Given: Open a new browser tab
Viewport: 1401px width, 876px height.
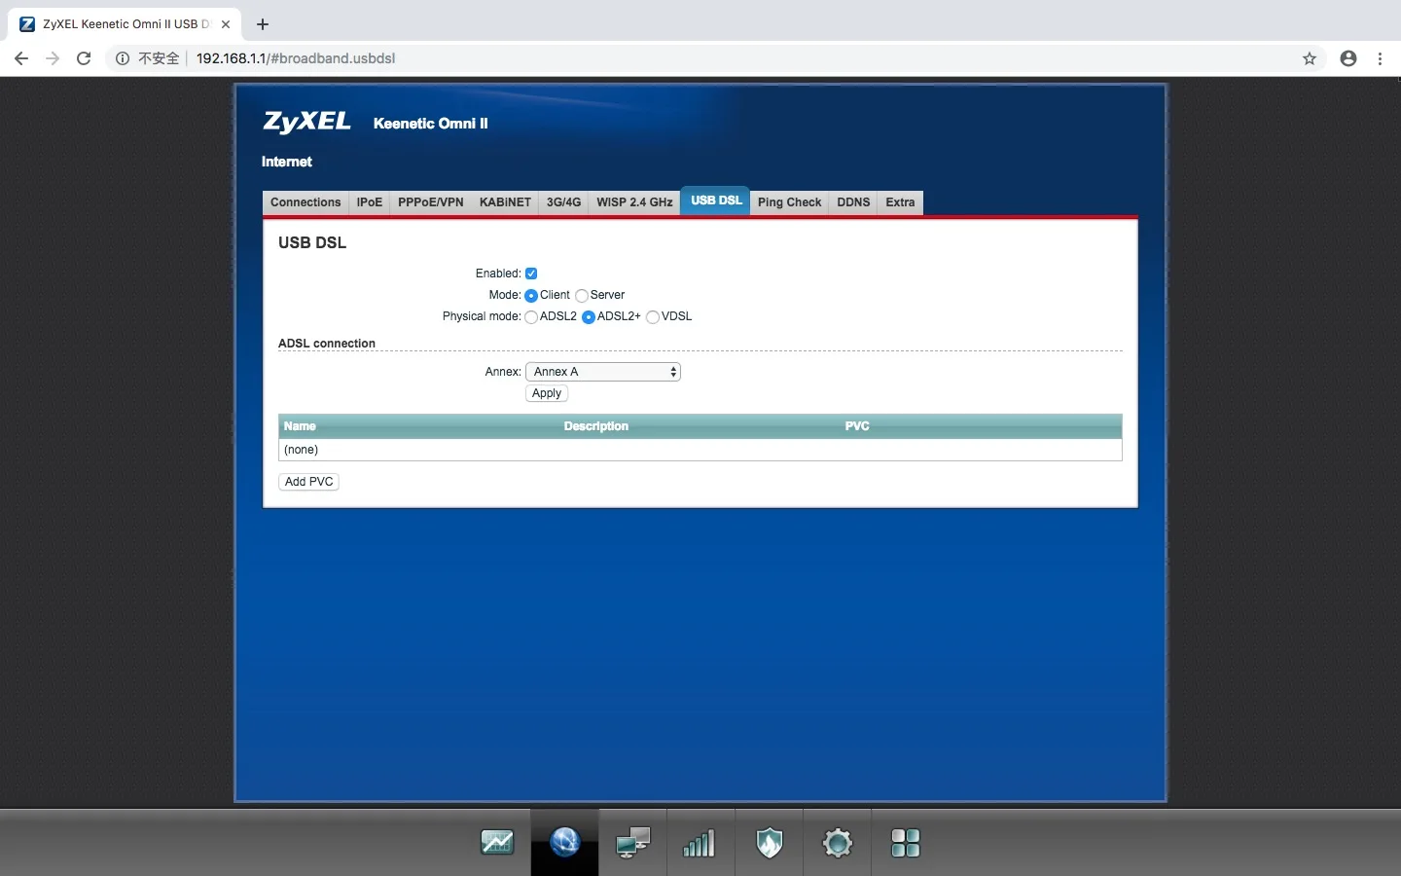Looking at the screenshot, I should [263, 24].
